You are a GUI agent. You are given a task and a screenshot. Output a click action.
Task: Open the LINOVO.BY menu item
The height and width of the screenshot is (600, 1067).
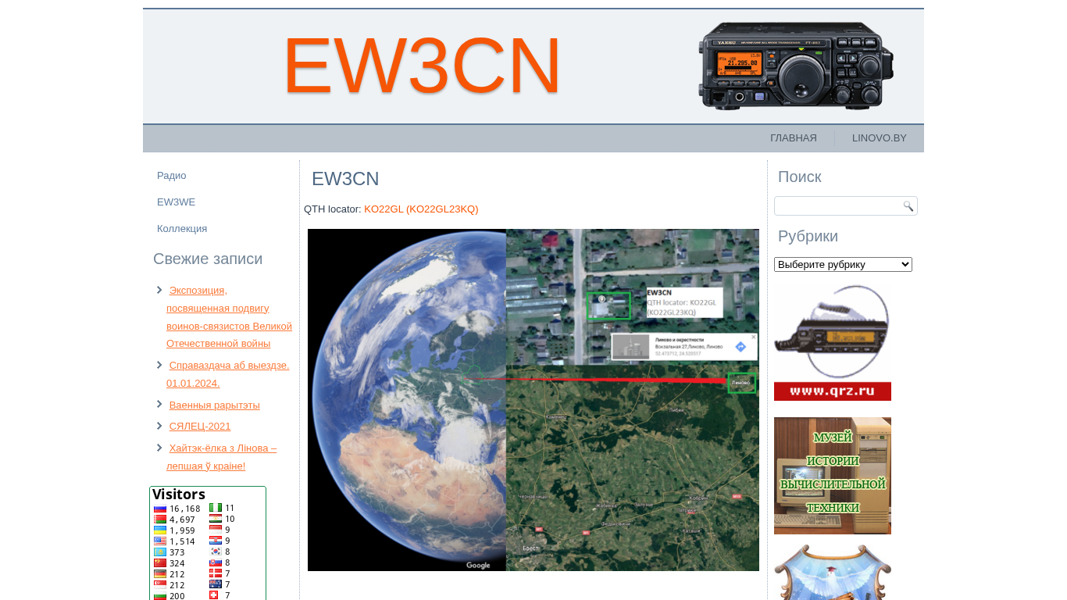(880, 138)
